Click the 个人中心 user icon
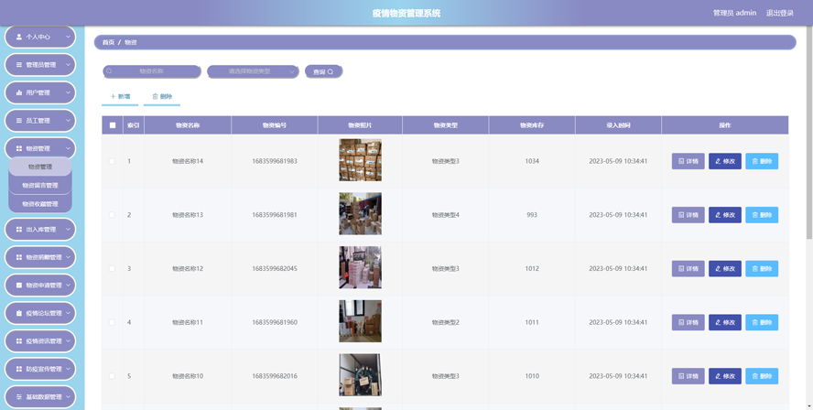The image size is (813, 410). pyautogui.click(x=19, y=37)
